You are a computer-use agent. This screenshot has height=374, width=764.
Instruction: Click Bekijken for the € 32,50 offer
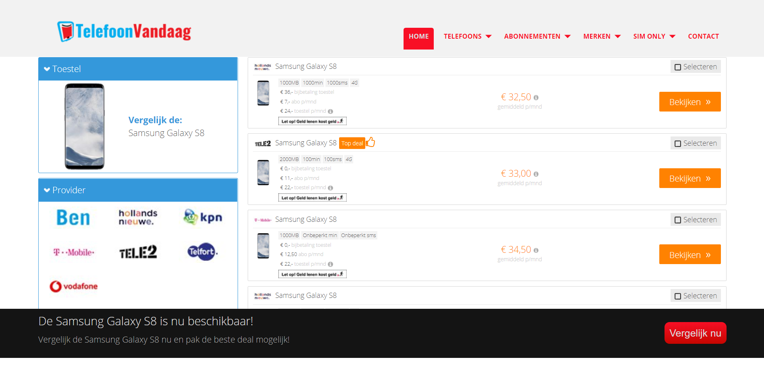click(690, 102)
